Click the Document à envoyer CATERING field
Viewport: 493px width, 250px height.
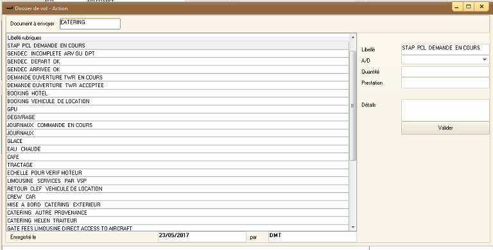click(x=90, y=24)
